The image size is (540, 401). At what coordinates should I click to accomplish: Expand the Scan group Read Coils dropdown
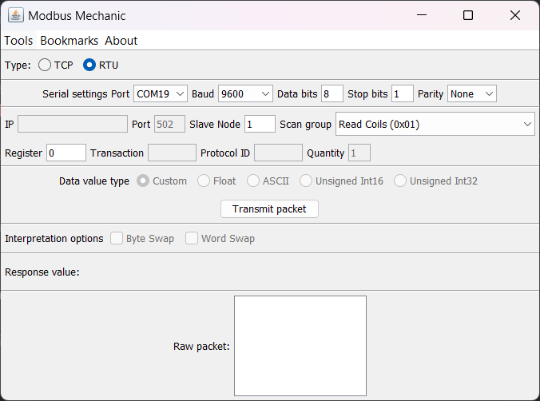(x=435, y=124)
